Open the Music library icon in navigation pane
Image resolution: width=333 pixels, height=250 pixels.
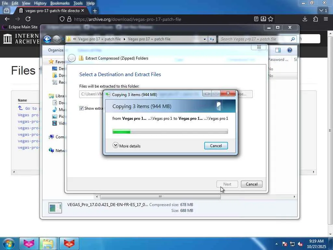[55, 109]
